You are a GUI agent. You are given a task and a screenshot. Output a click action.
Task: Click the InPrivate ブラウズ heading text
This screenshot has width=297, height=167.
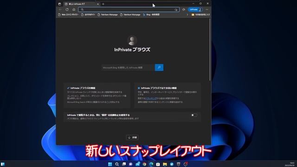pos(132,50)
